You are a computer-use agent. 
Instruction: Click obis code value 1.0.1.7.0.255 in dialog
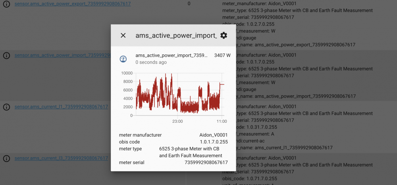[214, 142]
